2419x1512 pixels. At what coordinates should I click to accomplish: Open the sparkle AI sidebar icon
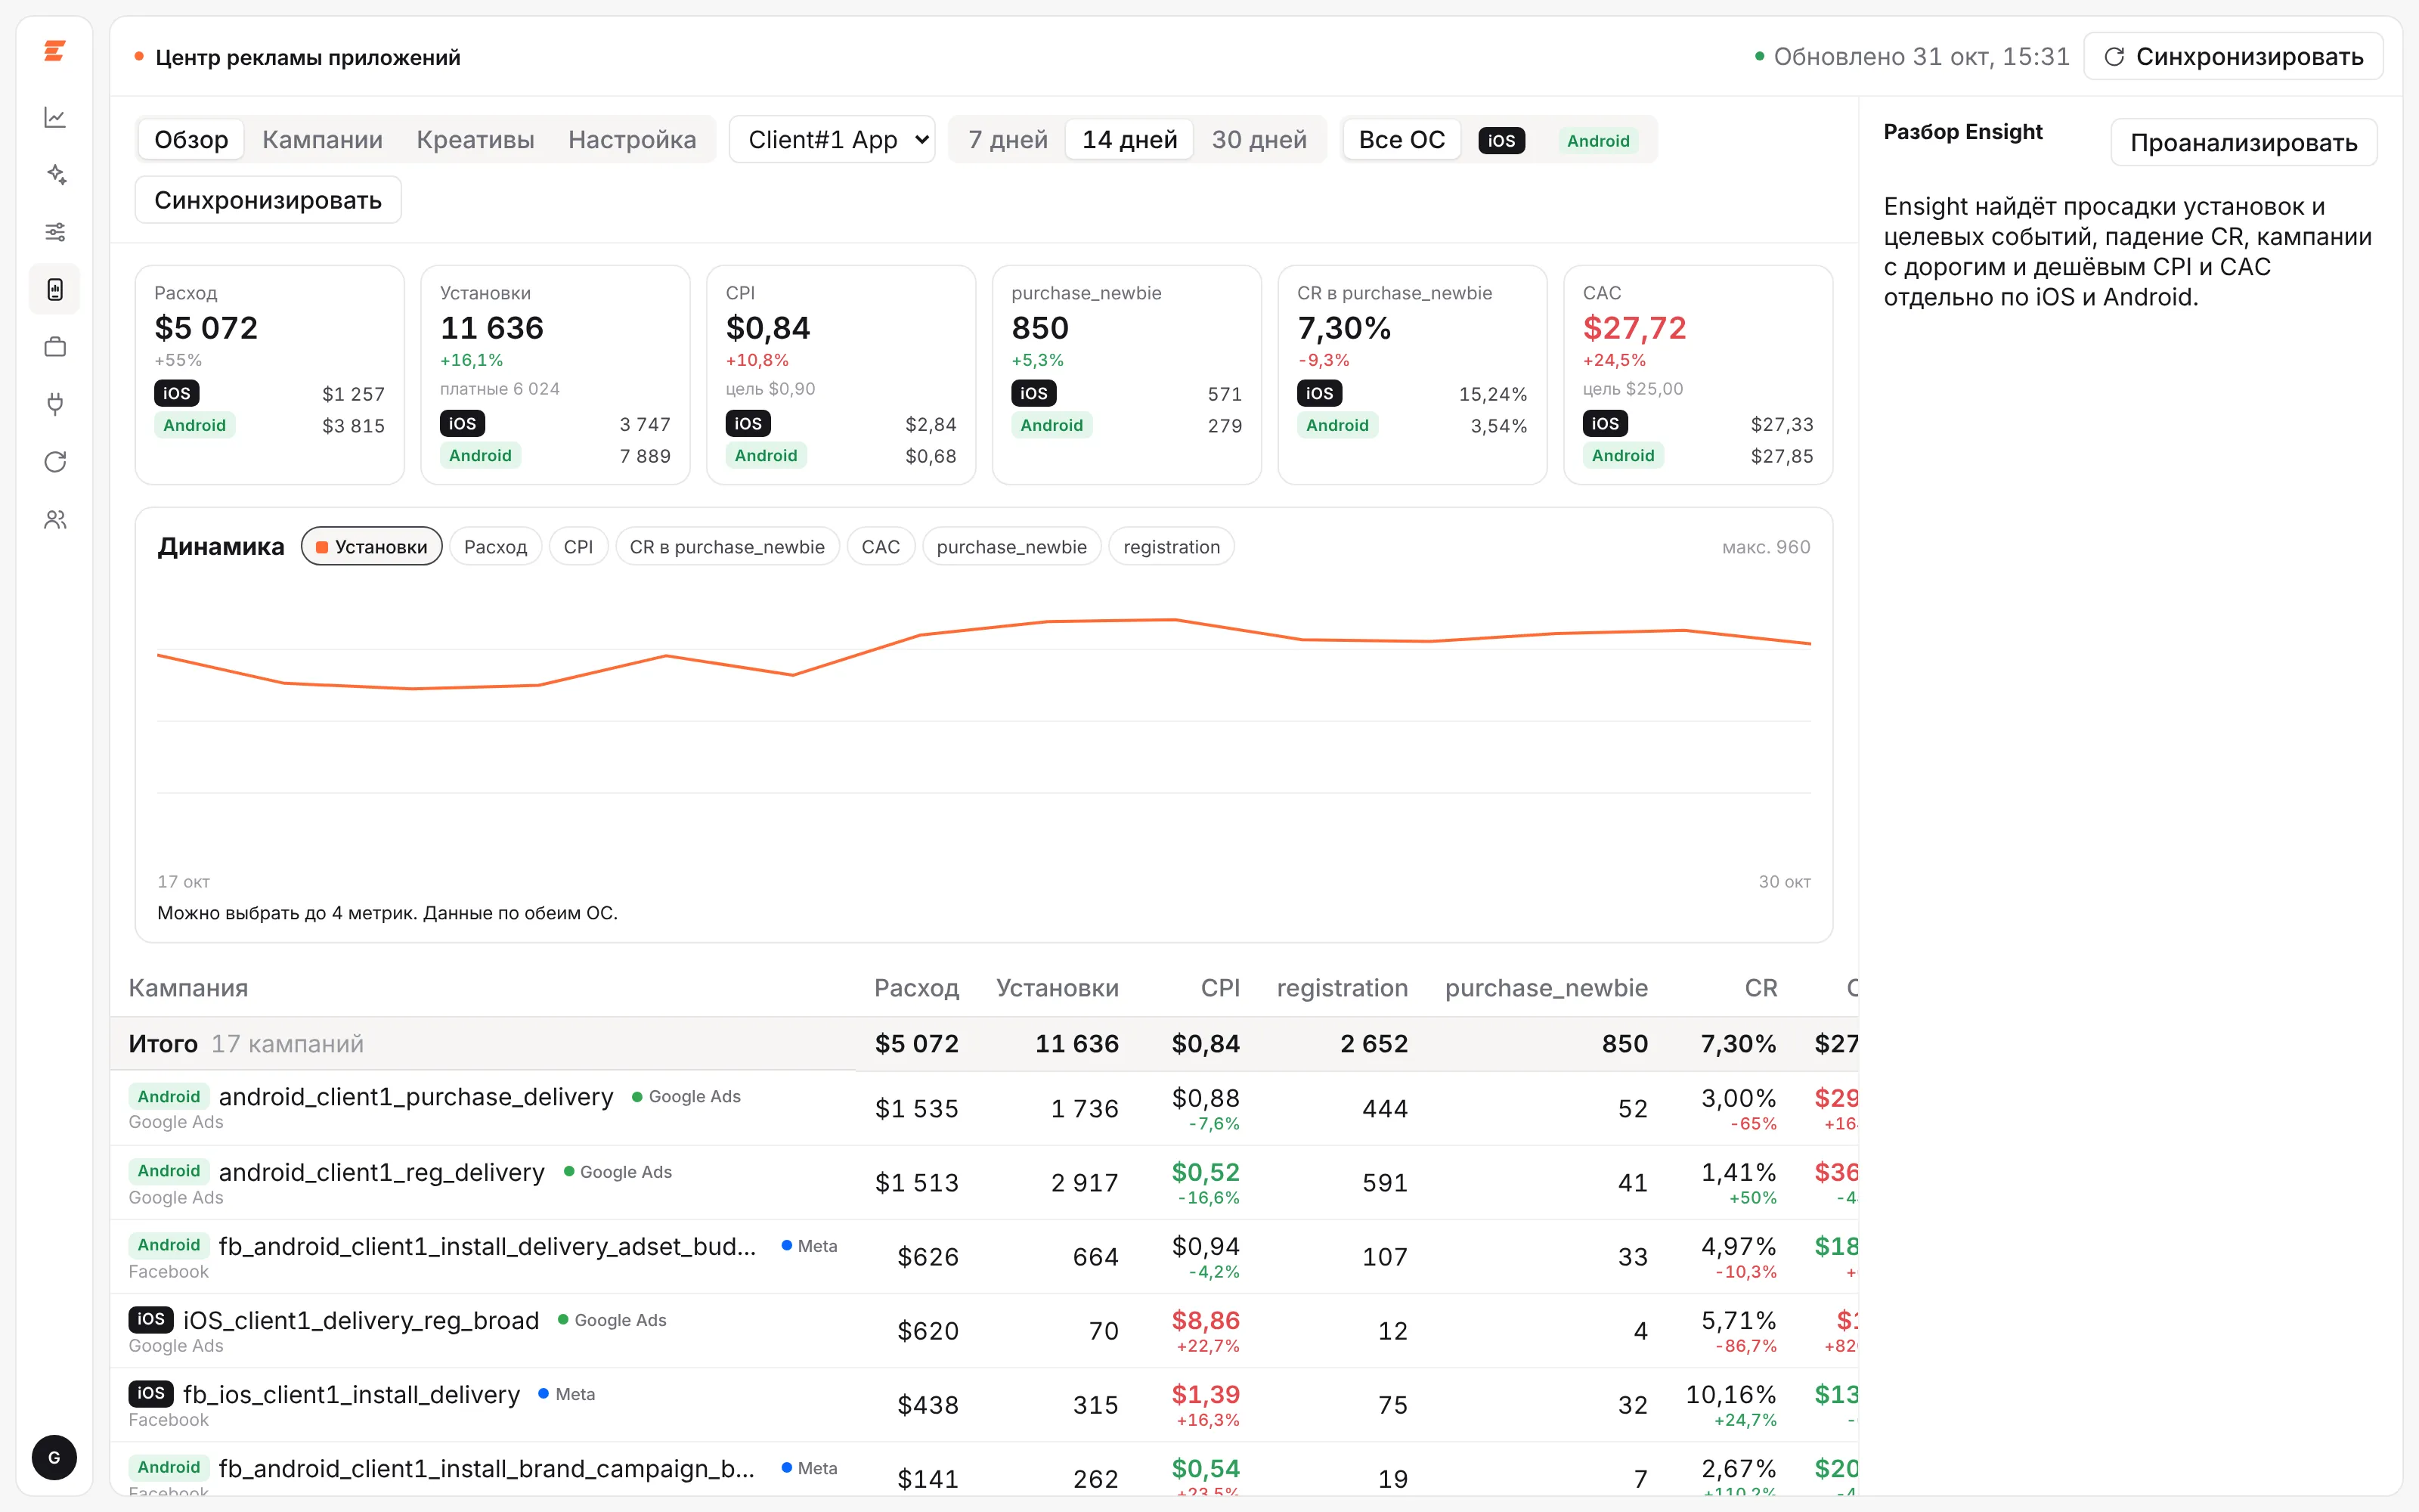pyautogui.click(x=55, y=175)
